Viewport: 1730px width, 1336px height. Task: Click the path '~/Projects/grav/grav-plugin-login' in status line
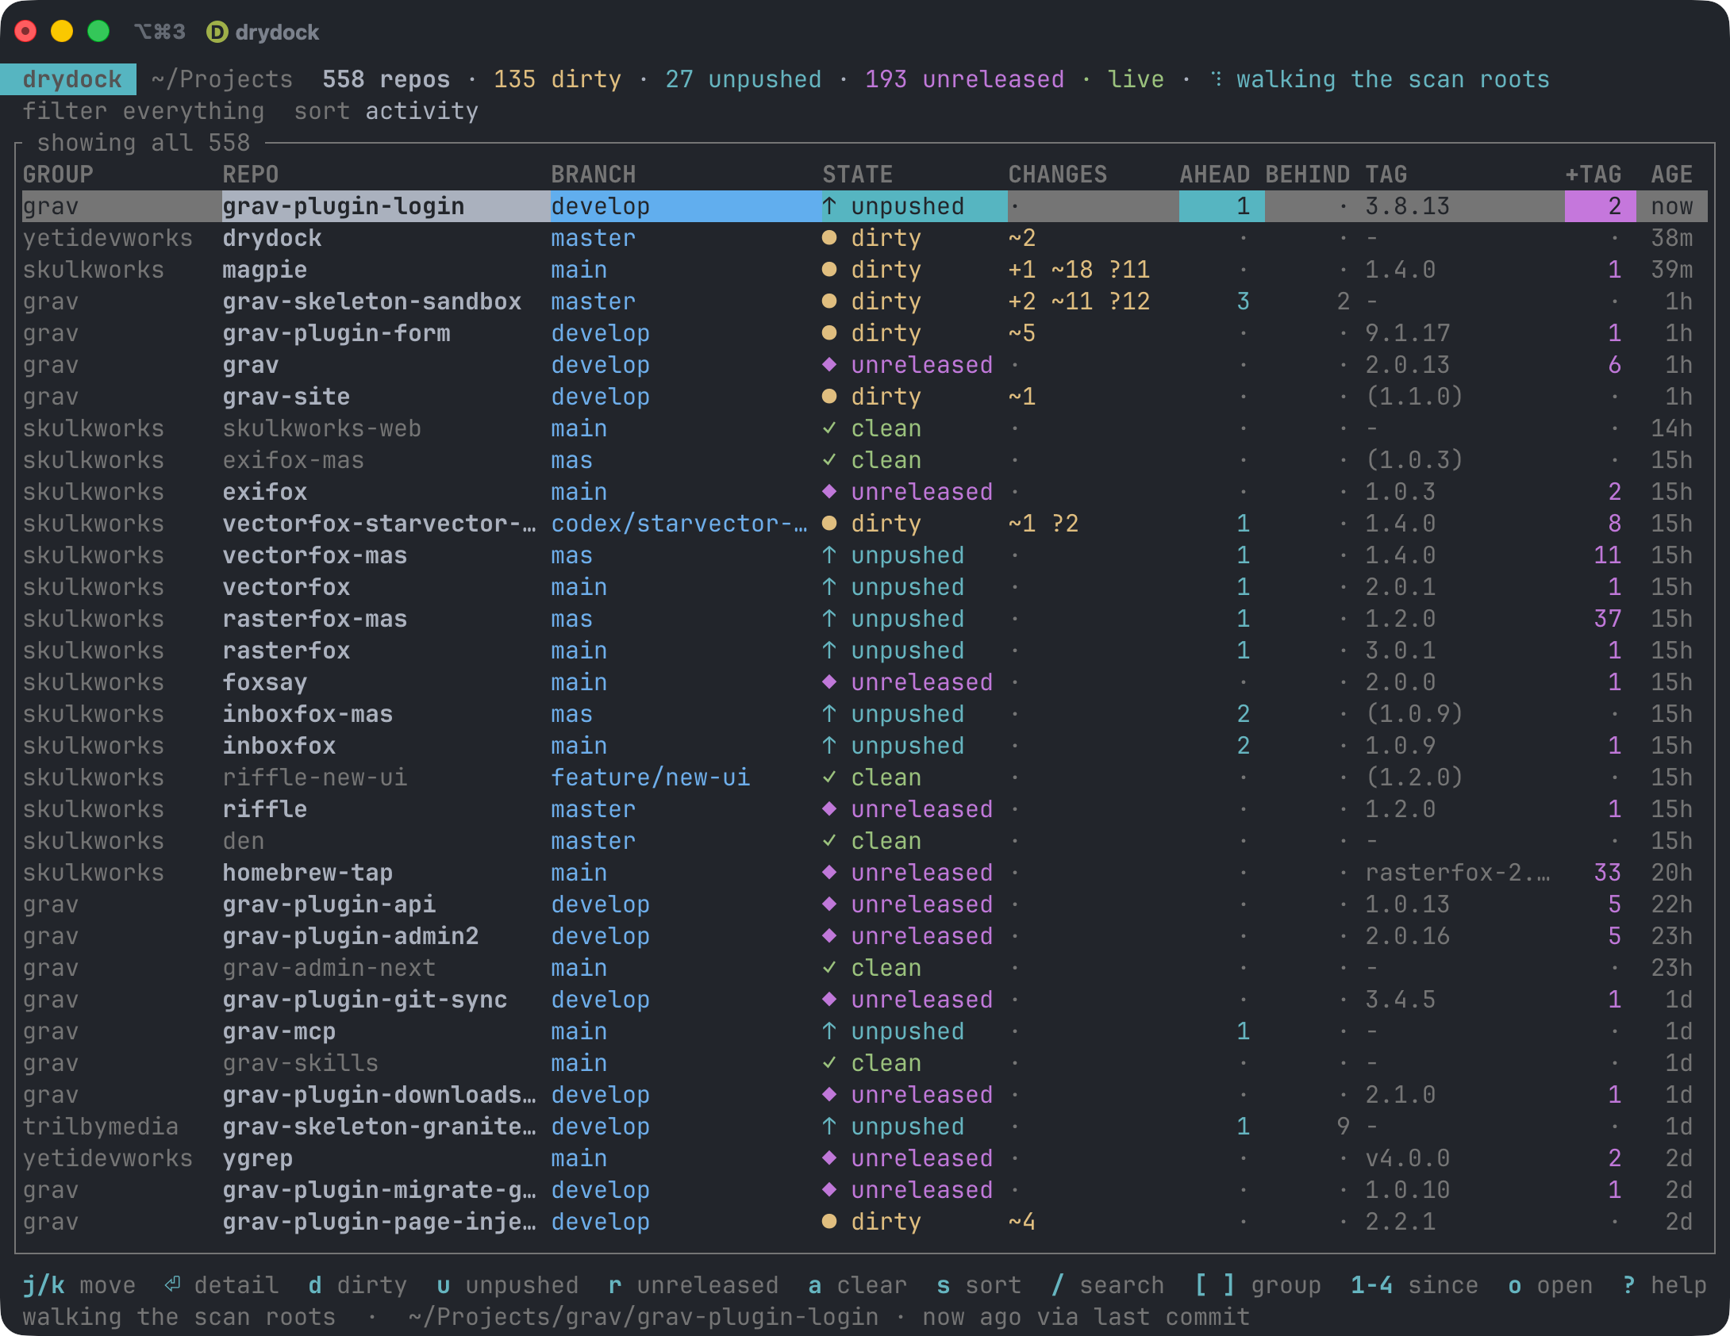click(644, 1317)
